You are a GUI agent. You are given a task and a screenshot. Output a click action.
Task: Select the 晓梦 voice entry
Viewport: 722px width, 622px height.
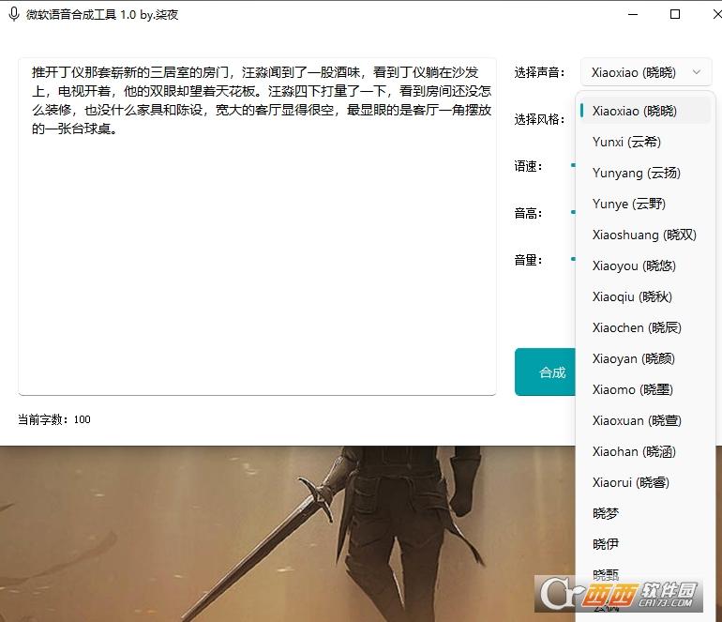tap(645, 513)
